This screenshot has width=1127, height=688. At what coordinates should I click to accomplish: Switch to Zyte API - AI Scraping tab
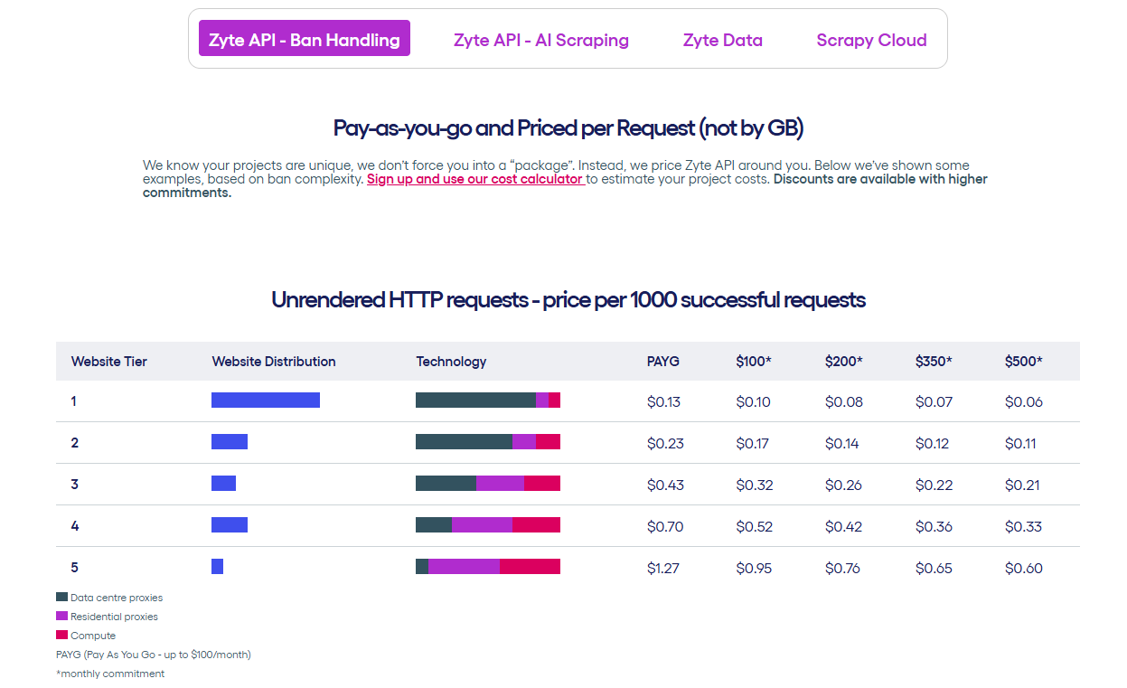540,40
